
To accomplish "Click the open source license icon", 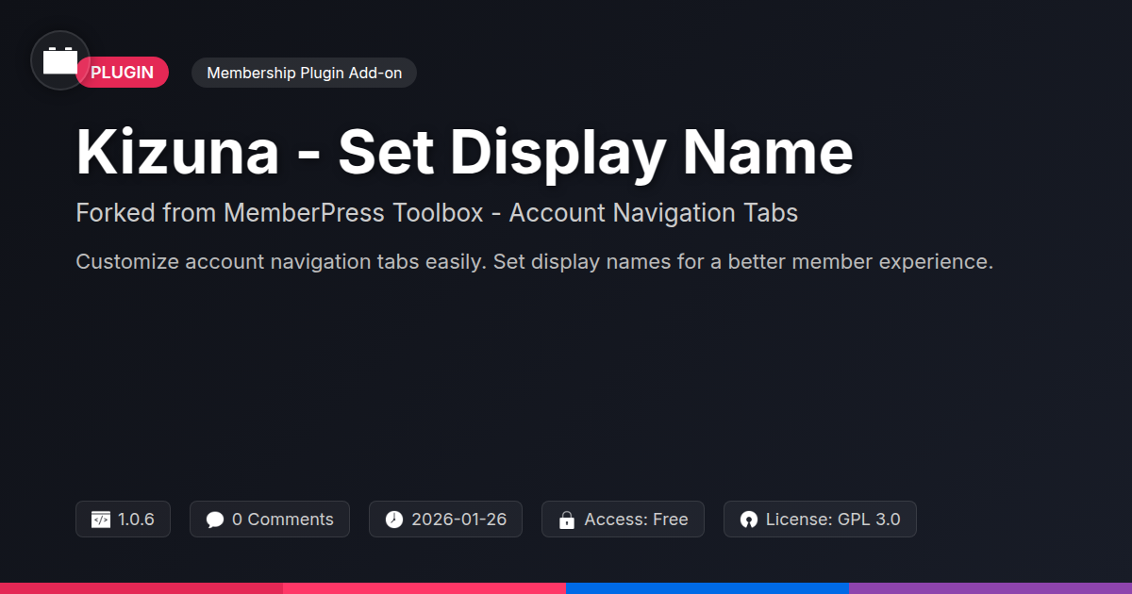I will [749, 520].
